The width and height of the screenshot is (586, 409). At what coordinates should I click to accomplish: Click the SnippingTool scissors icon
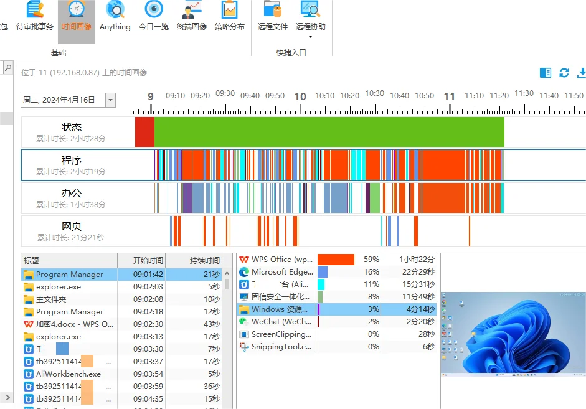tap(244, 347)
